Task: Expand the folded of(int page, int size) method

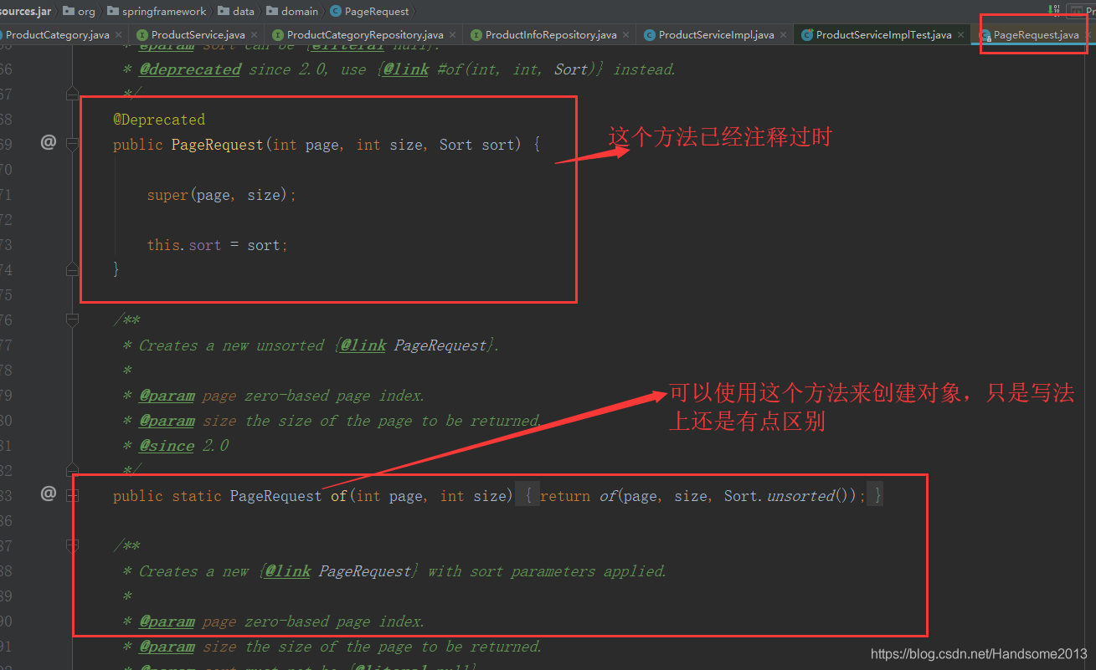Action: [72, 495]
